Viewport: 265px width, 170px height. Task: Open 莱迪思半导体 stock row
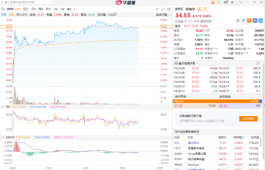217,148
